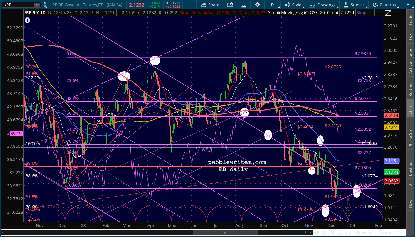The image size is (415, 237).
Task: Open the Phase Scores side tab
Action: click(x=410, y=135)
